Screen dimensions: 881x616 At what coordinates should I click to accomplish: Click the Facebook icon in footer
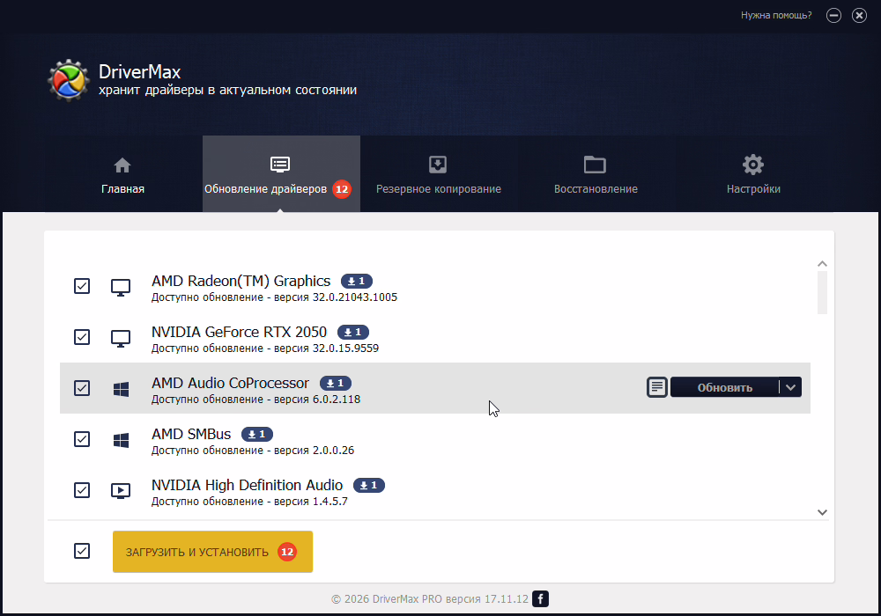[x=541, y=599]
